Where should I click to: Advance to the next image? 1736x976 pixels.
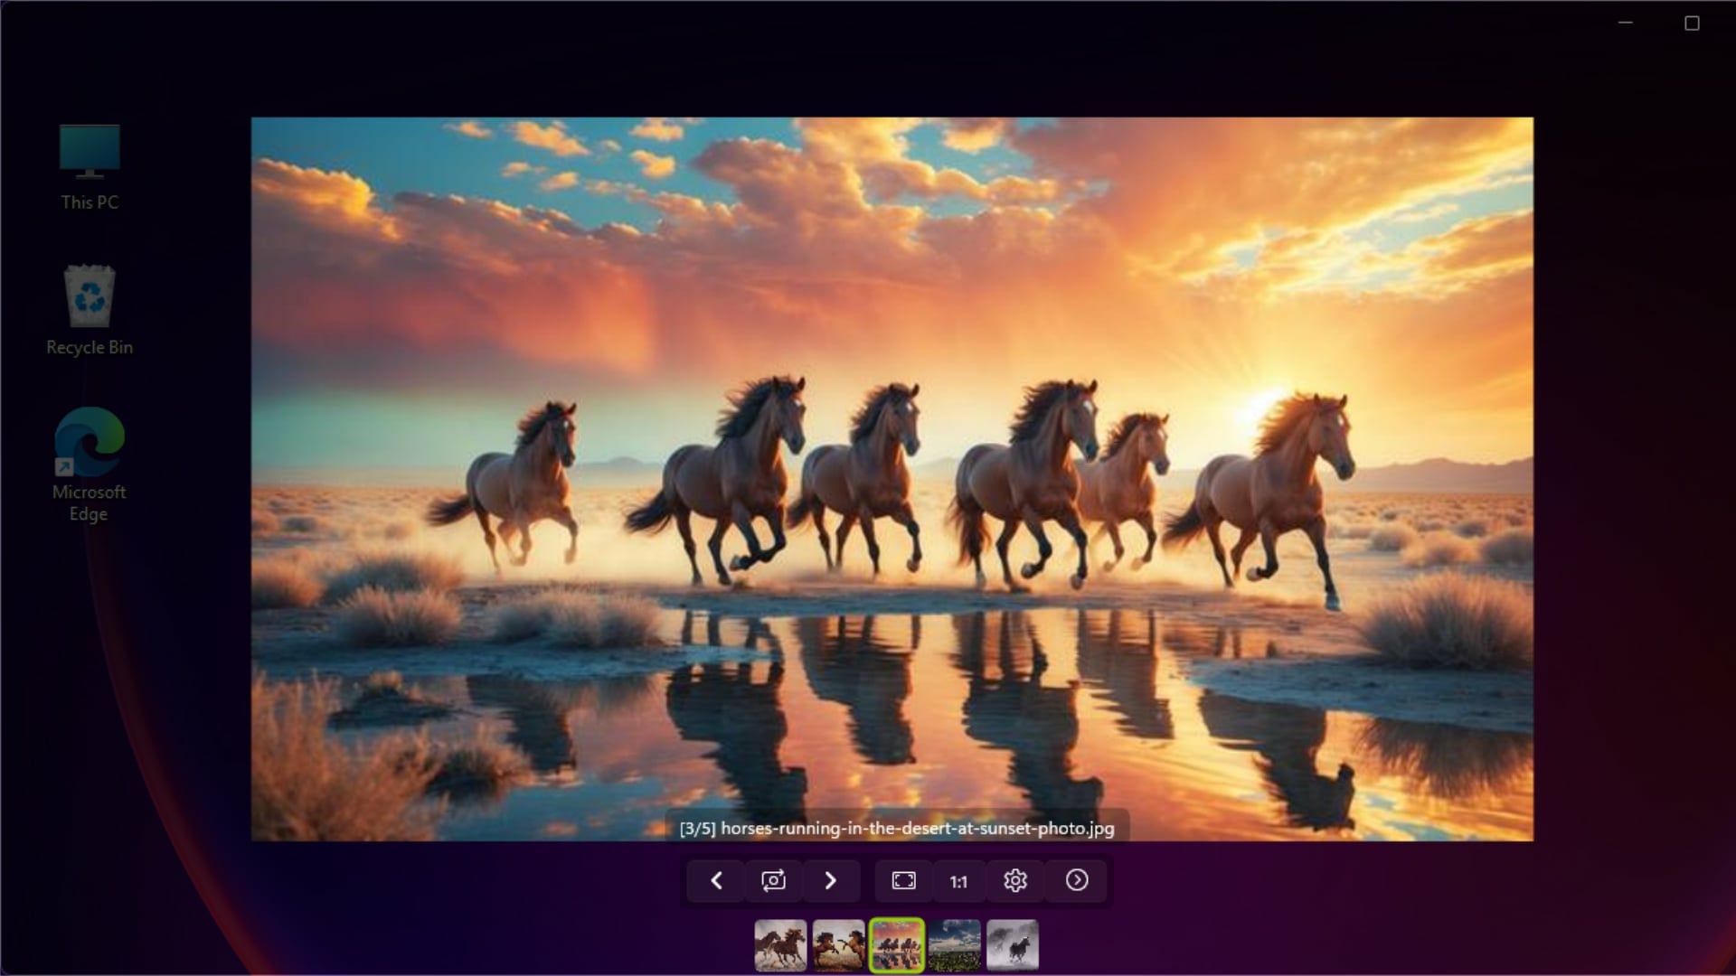(830, 880)
